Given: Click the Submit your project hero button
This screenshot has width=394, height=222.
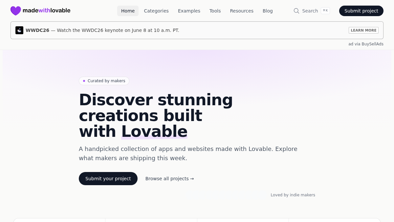Looking at the screenshot, I should pos(108,179).
